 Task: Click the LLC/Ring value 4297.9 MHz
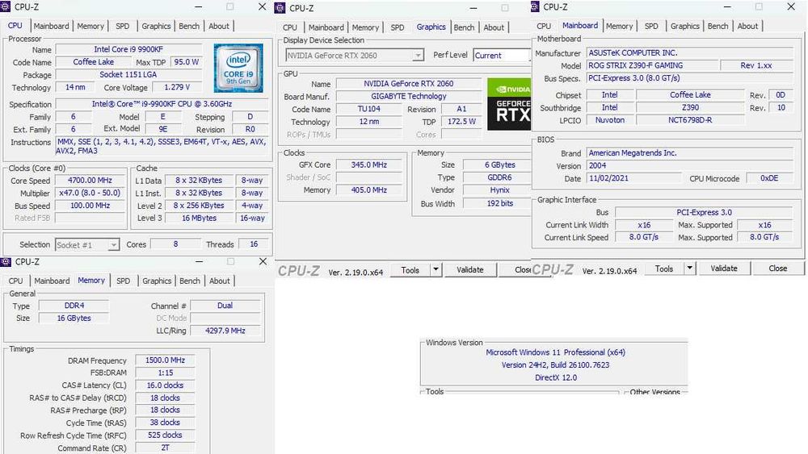225,331
